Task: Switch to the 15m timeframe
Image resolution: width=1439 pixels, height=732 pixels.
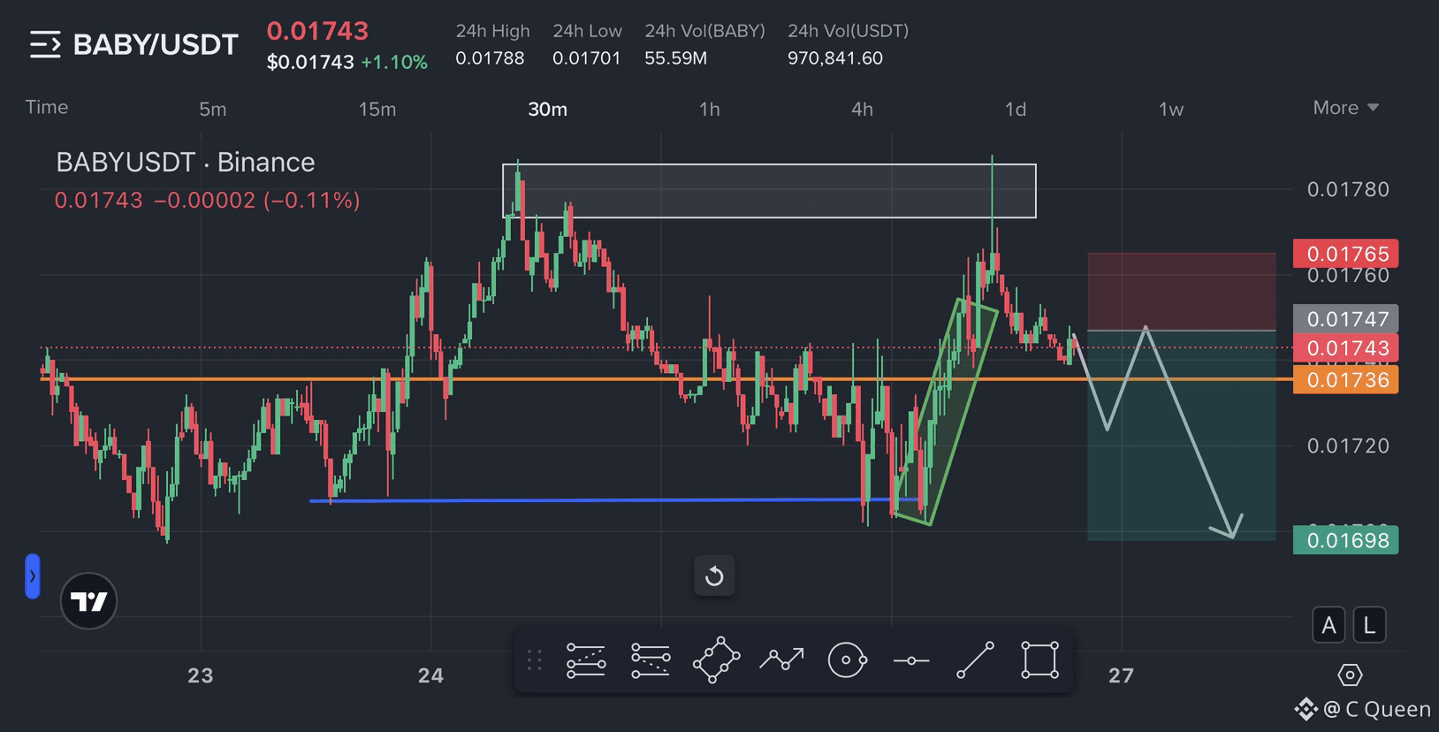Action: pos(377,109)
